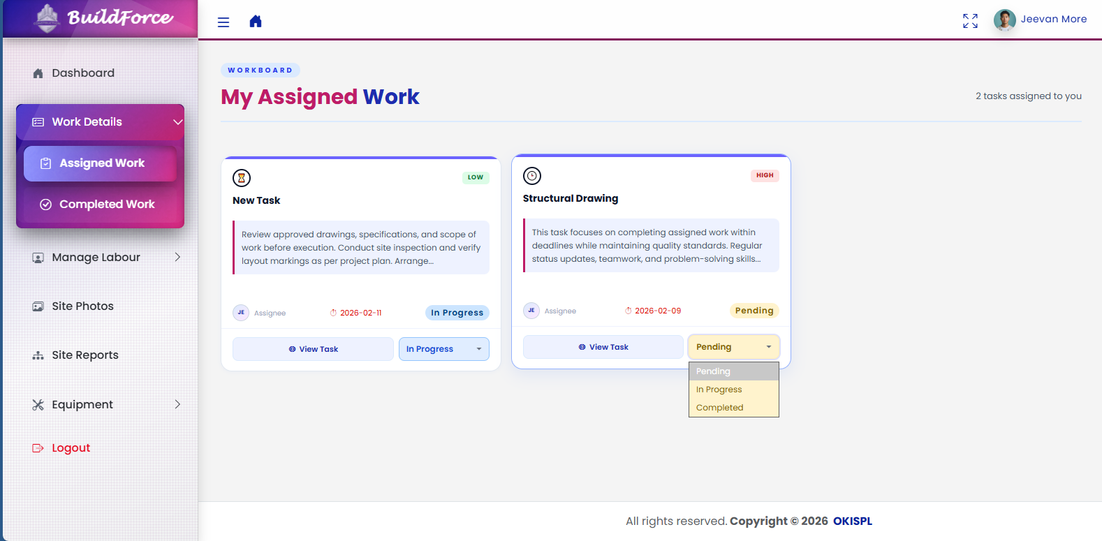Click the OKISPL footer link

coord(853,521)
